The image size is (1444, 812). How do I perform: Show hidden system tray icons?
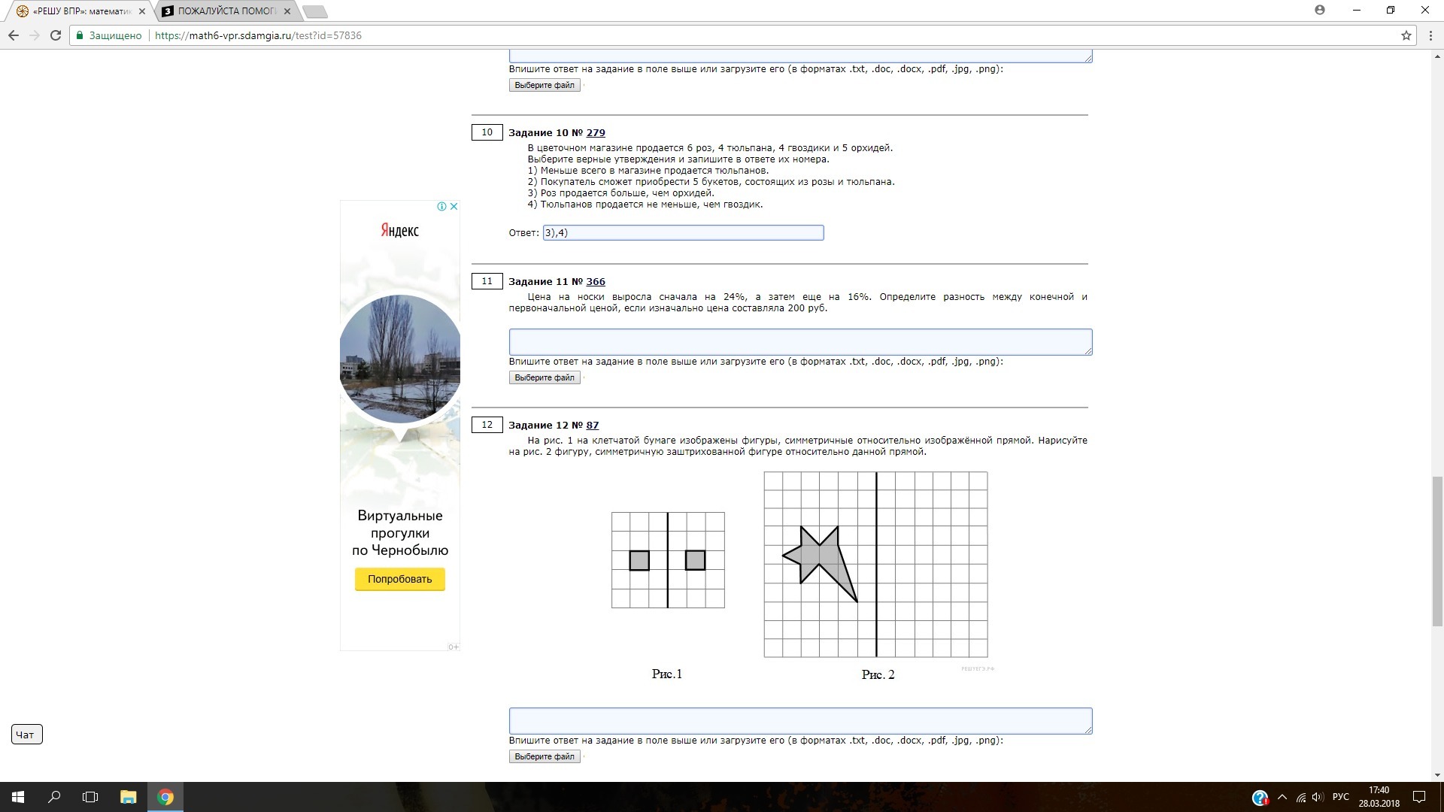(1282, 797)
